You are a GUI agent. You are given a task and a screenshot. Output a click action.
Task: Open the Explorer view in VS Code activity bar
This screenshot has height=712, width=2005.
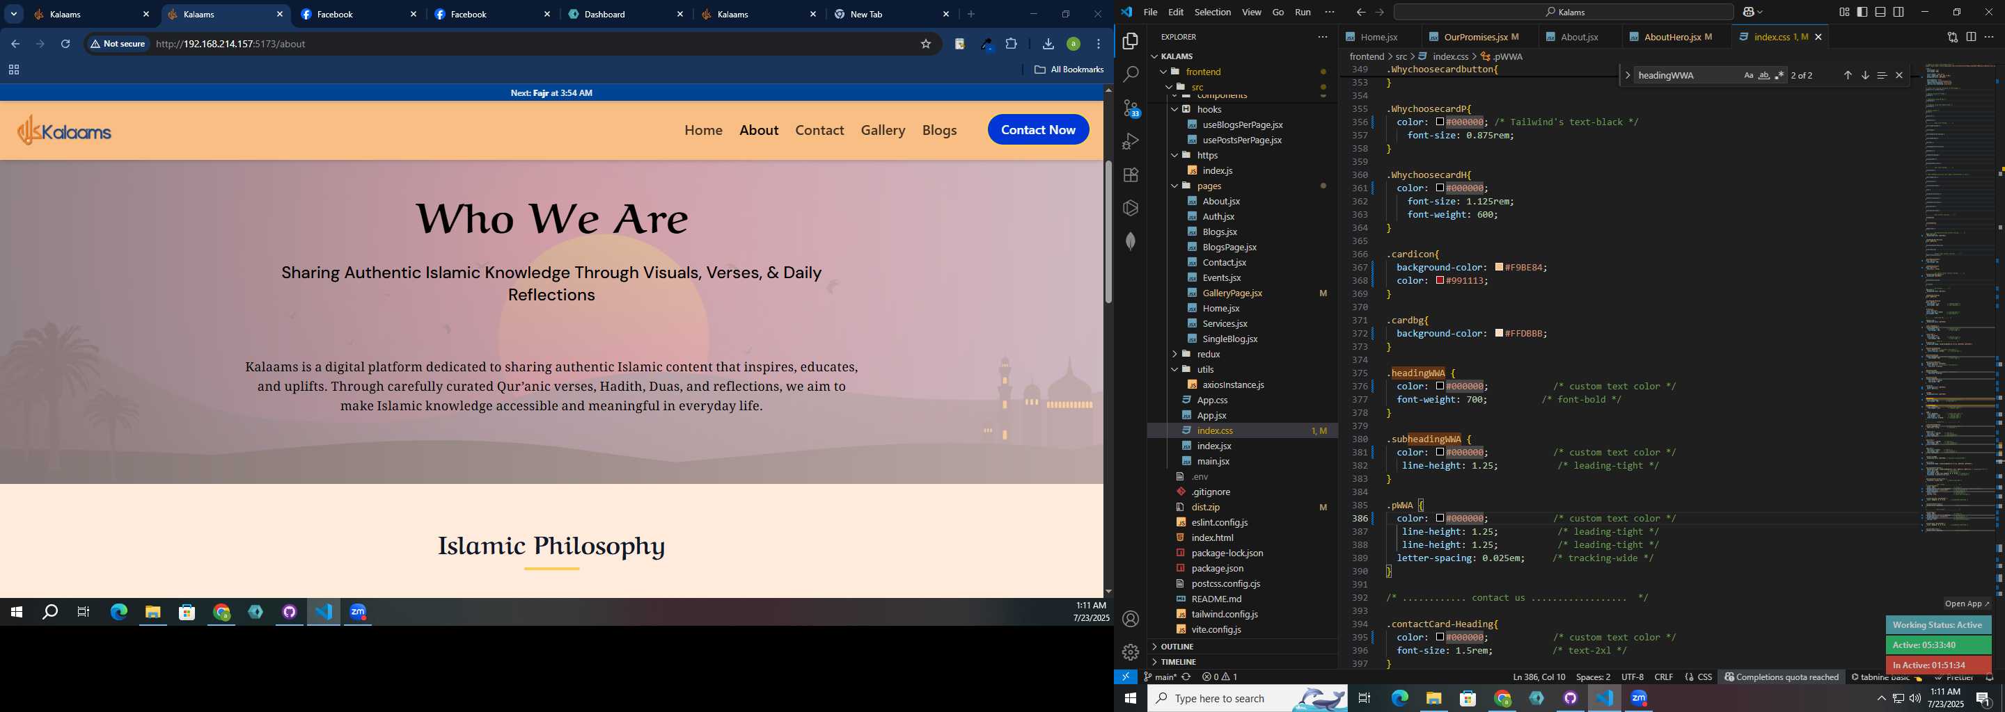coord(1130,41)
